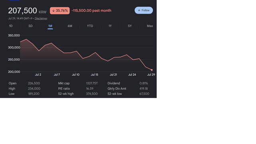Click the Jul 15 axis label

(x=94, y=75)
